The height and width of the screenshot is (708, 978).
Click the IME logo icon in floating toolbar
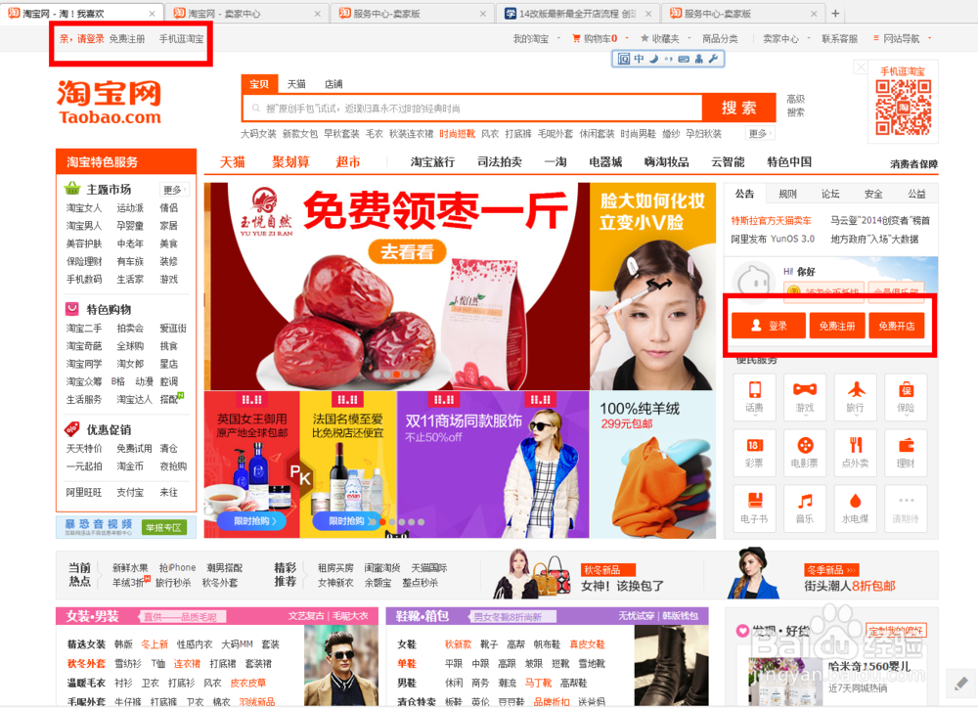(x=624, y=59)
